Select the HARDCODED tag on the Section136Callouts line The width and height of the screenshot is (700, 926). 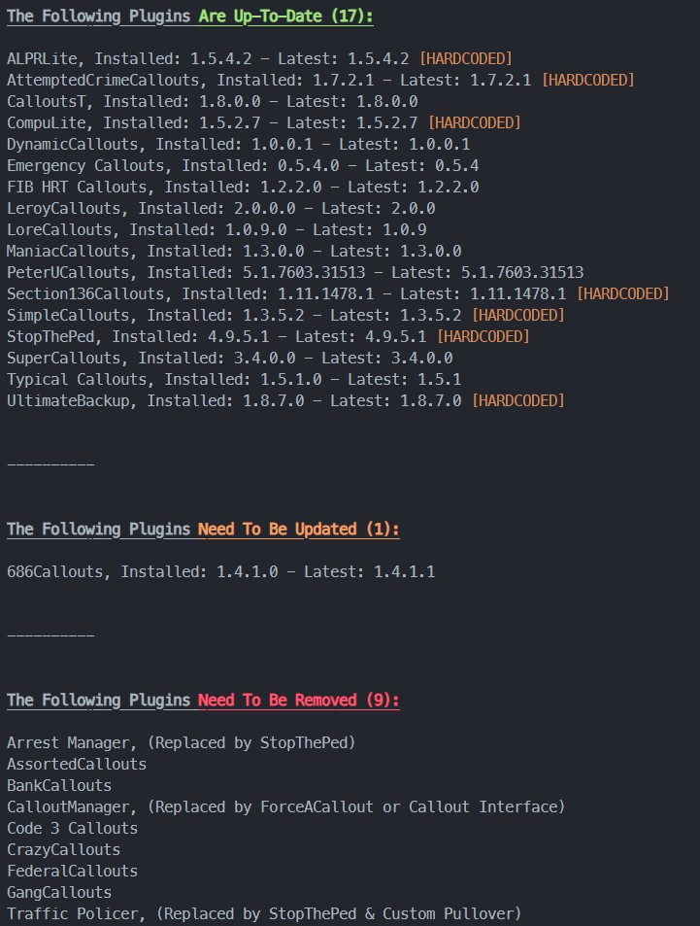click(622, 294)
